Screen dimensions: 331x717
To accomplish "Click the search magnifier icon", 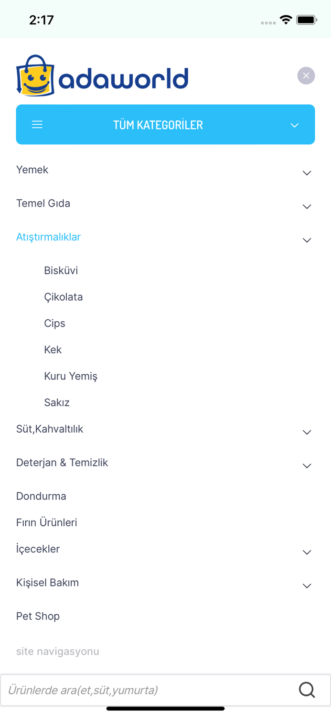I will [x=307, y=690].
